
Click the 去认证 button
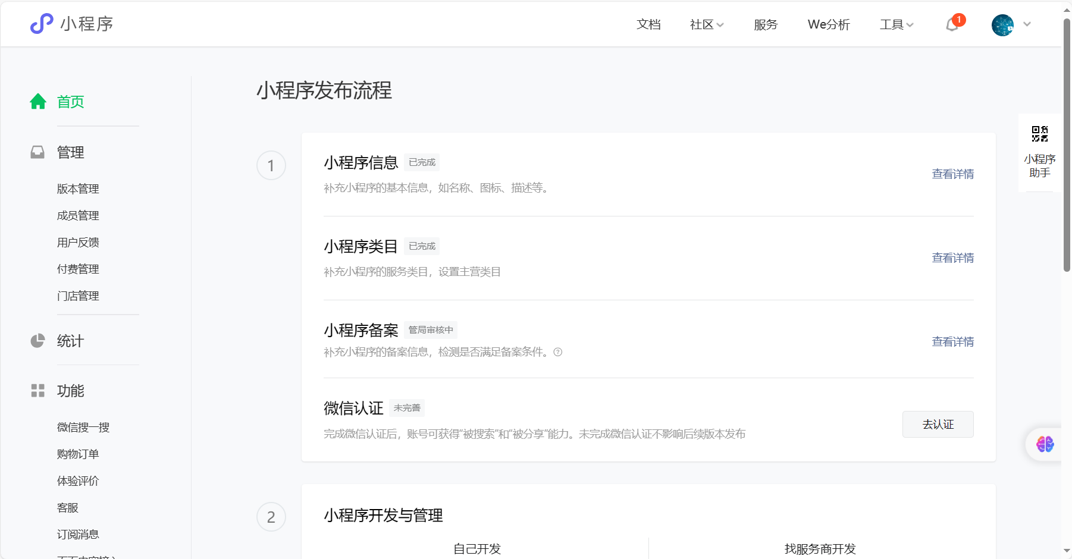pos(938,425)
